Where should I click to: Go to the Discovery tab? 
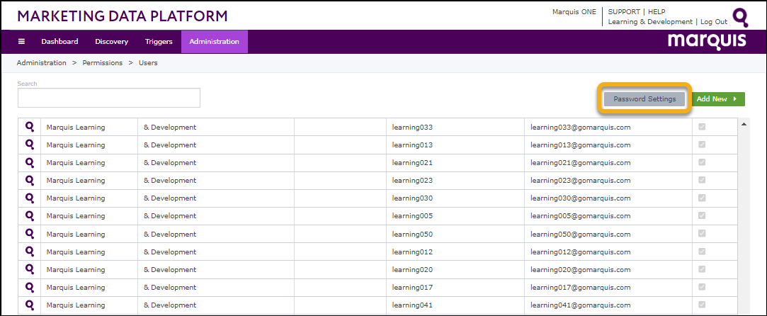[x=111, y=42]
